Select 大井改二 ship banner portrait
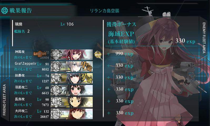The width and height of the screenshot is (210, 126). [x=72, y=114]
